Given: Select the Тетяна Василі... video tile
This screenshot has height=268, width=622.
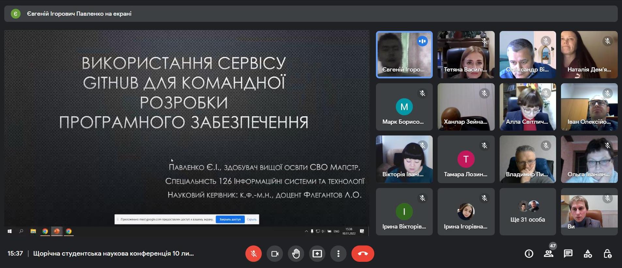Looking at the screenshot, I should tap(466, 55).
